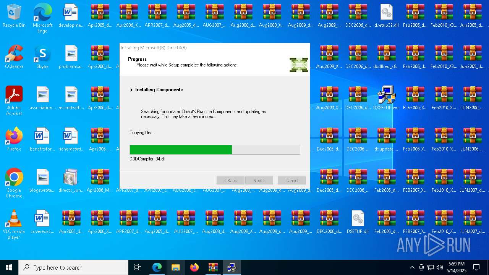This screenshot has height=275, width=489.
Task: Open the clock showing 5:59 PM
Action: pyautogui.click(x=457, y=267)
